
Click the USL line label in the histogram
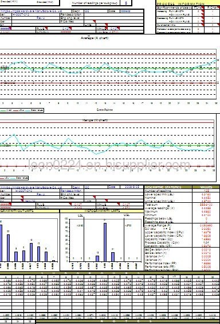(127, 215)
